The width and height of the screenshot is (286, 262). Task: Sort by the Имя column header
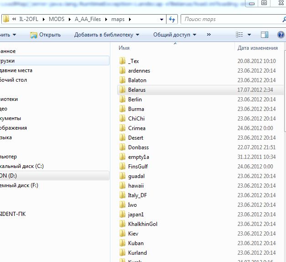[x=124, y=48]
